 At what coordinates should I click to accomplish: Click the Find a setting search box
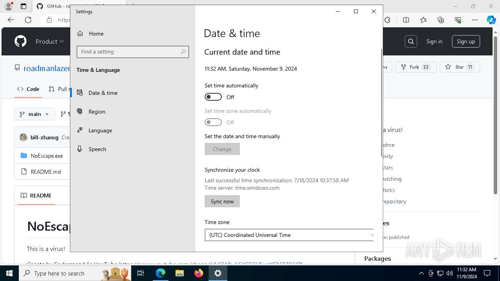point(133,52)
